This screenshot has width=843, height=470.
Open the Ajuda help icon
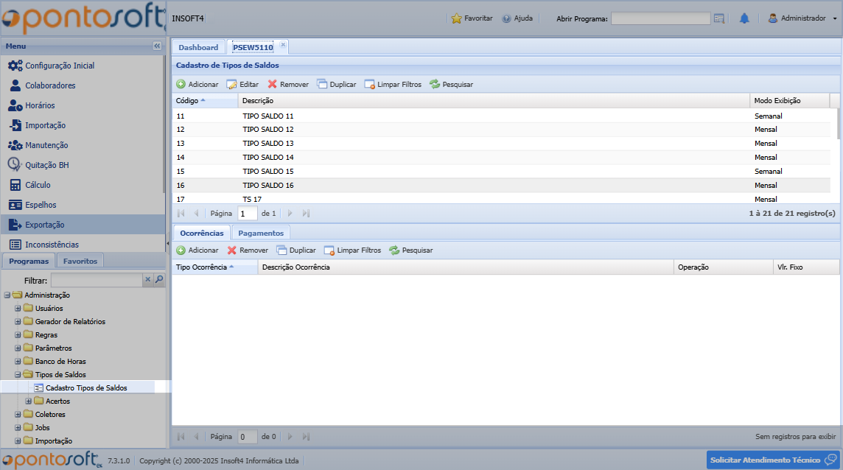click(506, 18)
